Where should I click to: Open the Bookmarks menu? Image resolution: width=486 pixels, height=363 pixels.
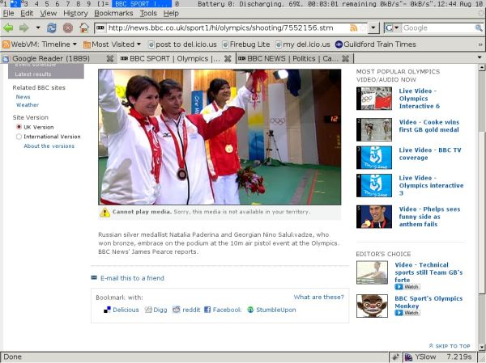tap(113, 13)
